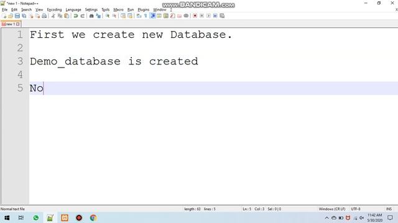Open Chrome from the taskbar
398x223 pixels.
tap(93, 217)
